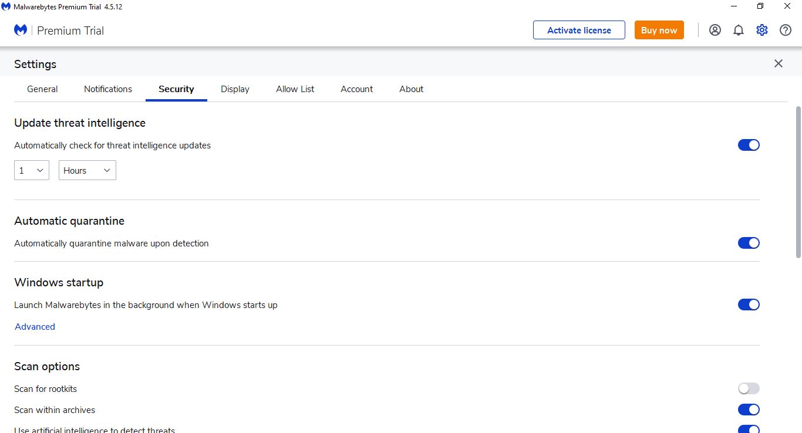
Task: Open the Hours unit dropdown
Action: [x=87, y=170]
